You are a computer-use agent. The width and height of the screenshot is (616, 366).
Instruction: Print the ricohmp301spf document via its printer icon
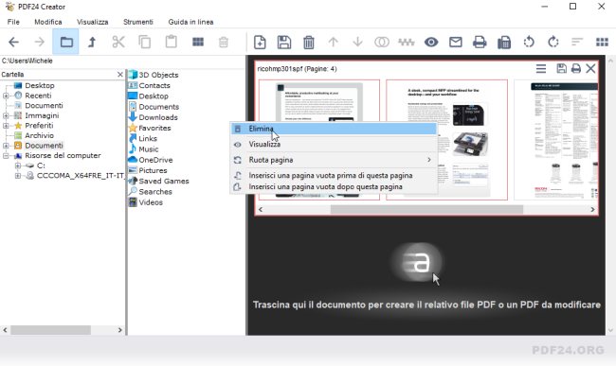pos(576,69)
